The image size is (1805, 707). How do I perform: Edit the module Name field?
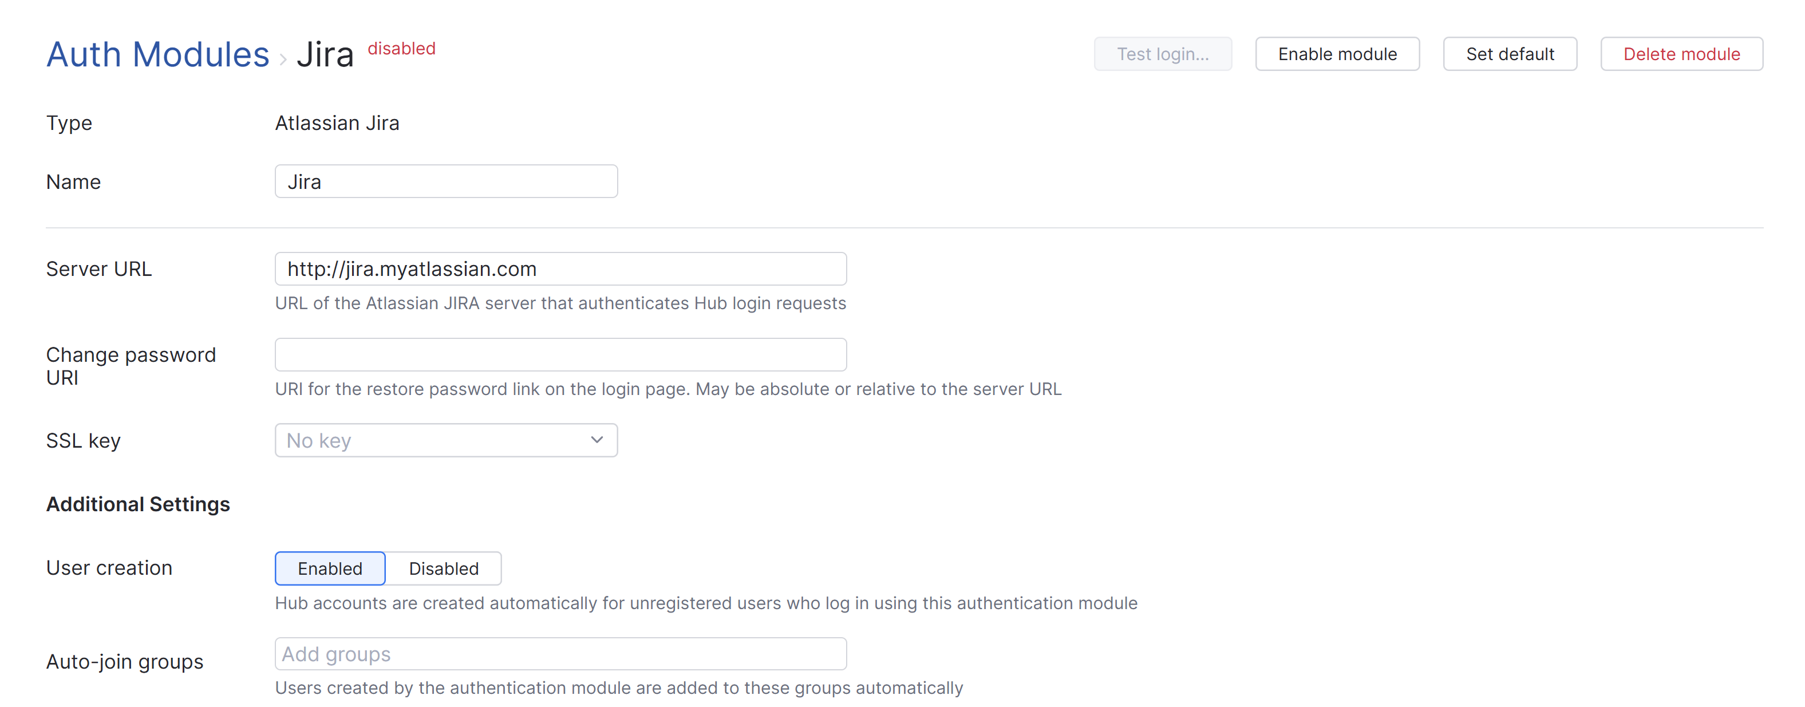tap(445, 181)
